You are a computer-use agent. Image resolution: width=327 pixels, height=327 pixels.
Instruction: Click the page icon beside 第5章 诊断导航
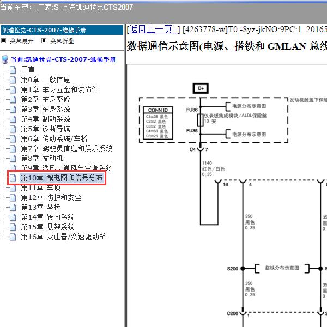[13, 129]
